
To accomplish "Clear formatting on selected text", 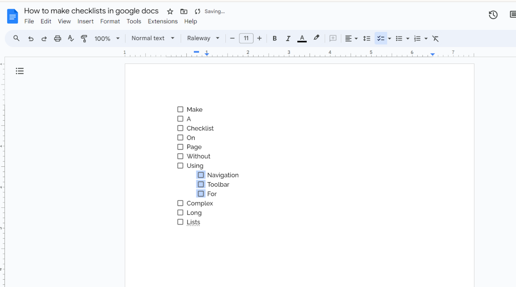I will [x=436, y=38].
